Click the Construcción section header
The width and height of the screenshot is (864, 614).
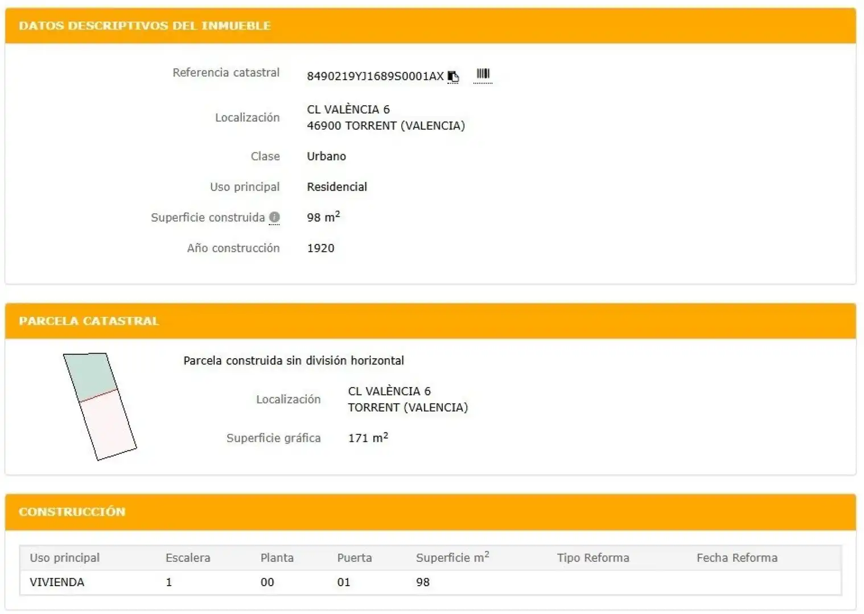pyautogui.click(x=72, y=511)
